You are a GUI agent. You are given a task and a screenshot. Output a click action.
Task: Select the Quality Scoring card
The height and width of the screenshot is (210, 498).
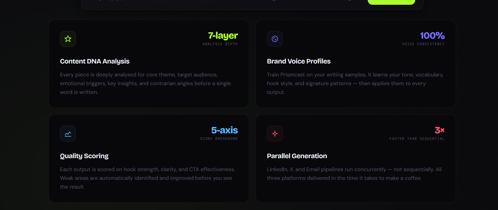point(149,158)
